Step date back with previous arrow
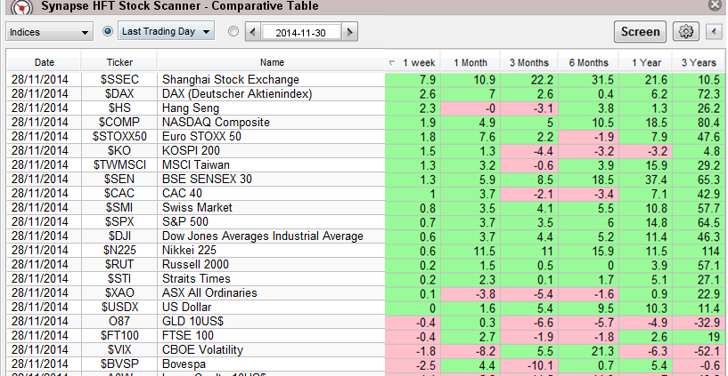The image size is (728, 376). point(253,32)
